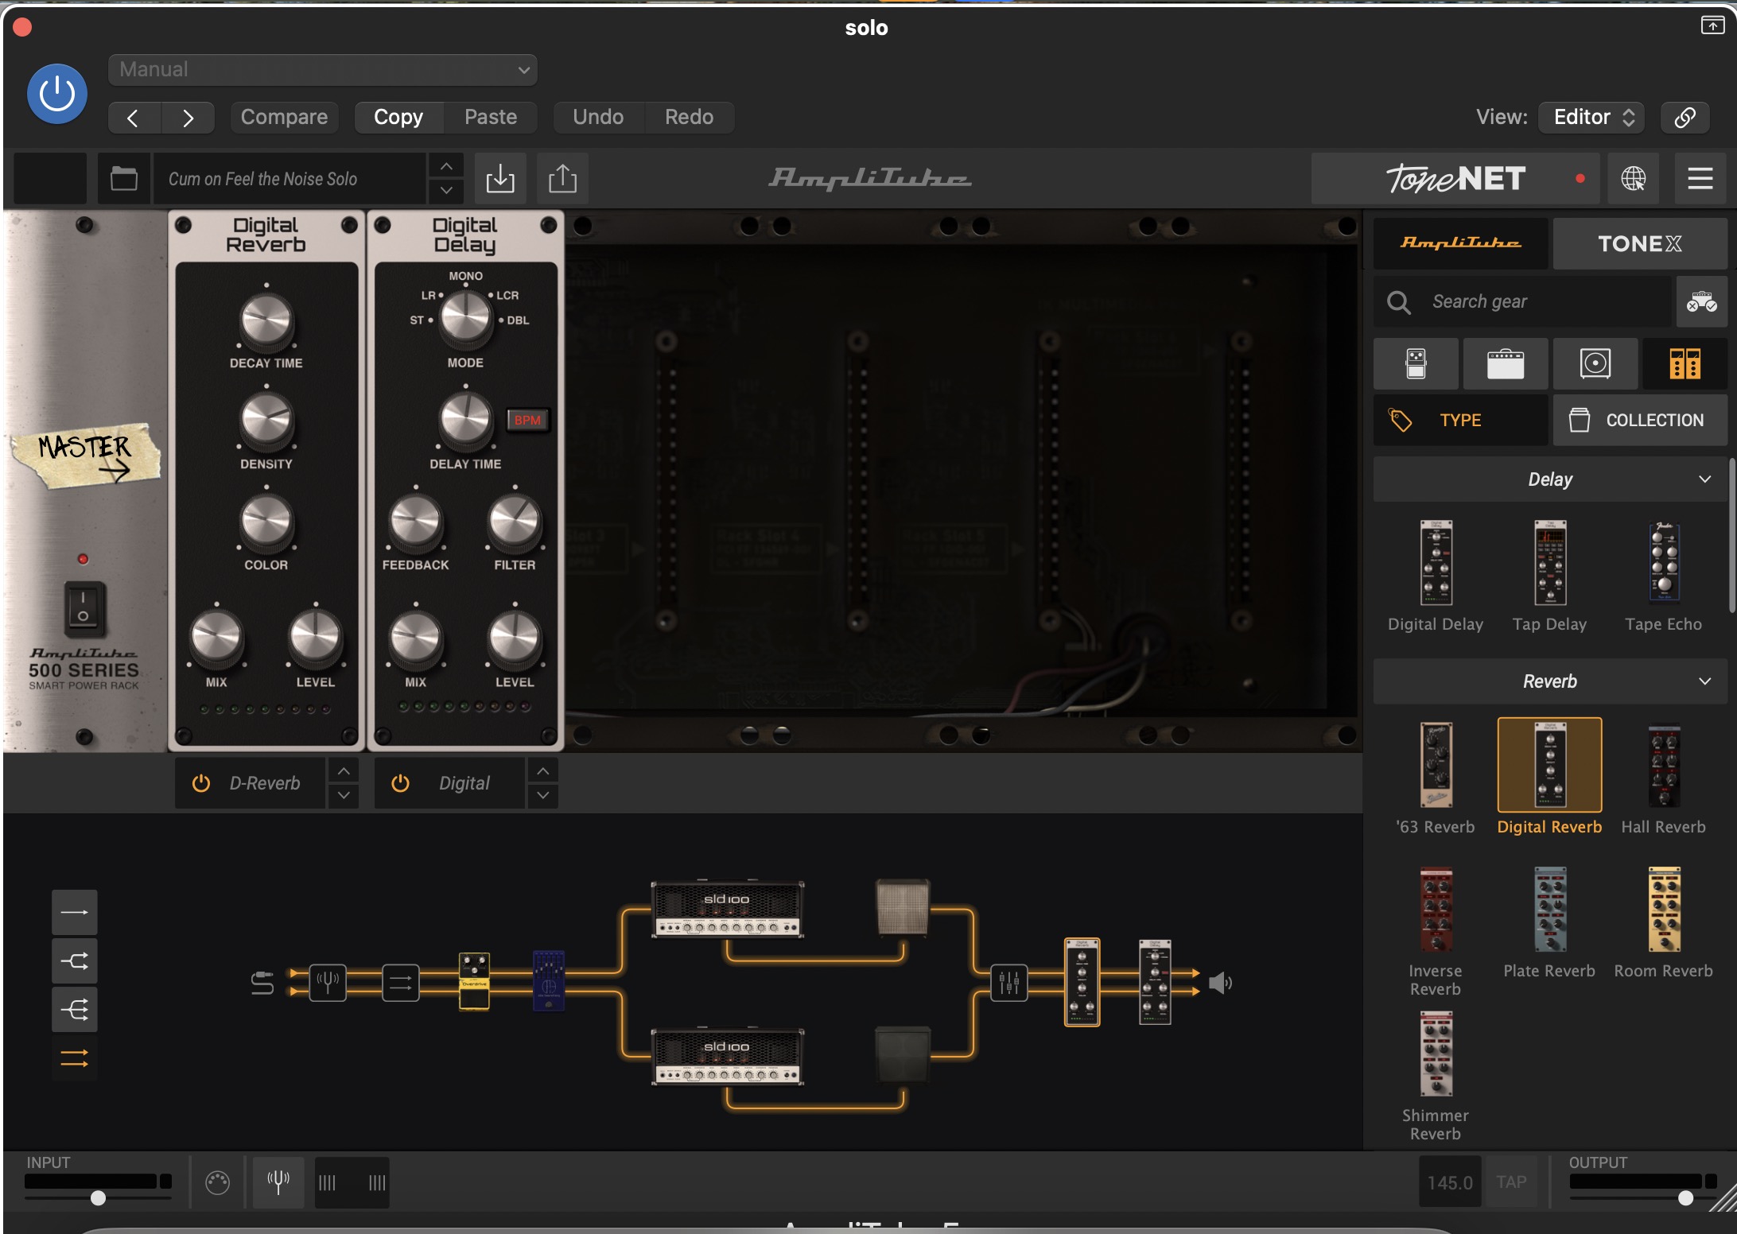Click the mixer block in signal chain
Viewport: 1737px width, 1234px height.
(1008, 983)
